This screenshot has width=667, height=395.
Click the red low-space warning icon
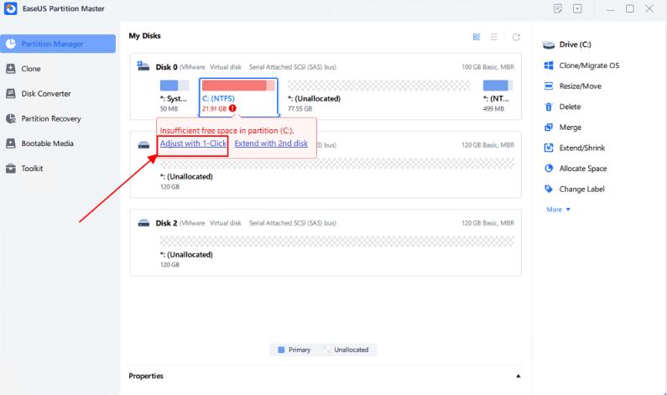(232, 108)
